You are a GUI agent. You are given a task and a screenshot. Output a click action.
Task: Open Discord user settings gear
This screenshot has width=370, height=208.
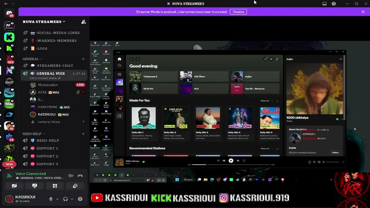click(x=80, y=199)
